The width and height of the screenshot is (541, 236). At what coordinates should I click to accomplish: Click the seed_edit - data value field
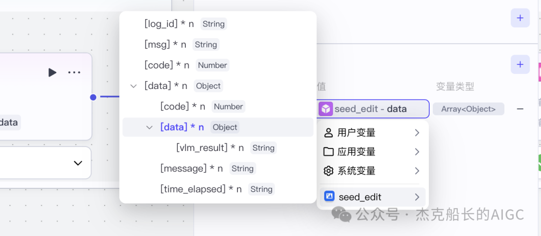click(372, 109)
